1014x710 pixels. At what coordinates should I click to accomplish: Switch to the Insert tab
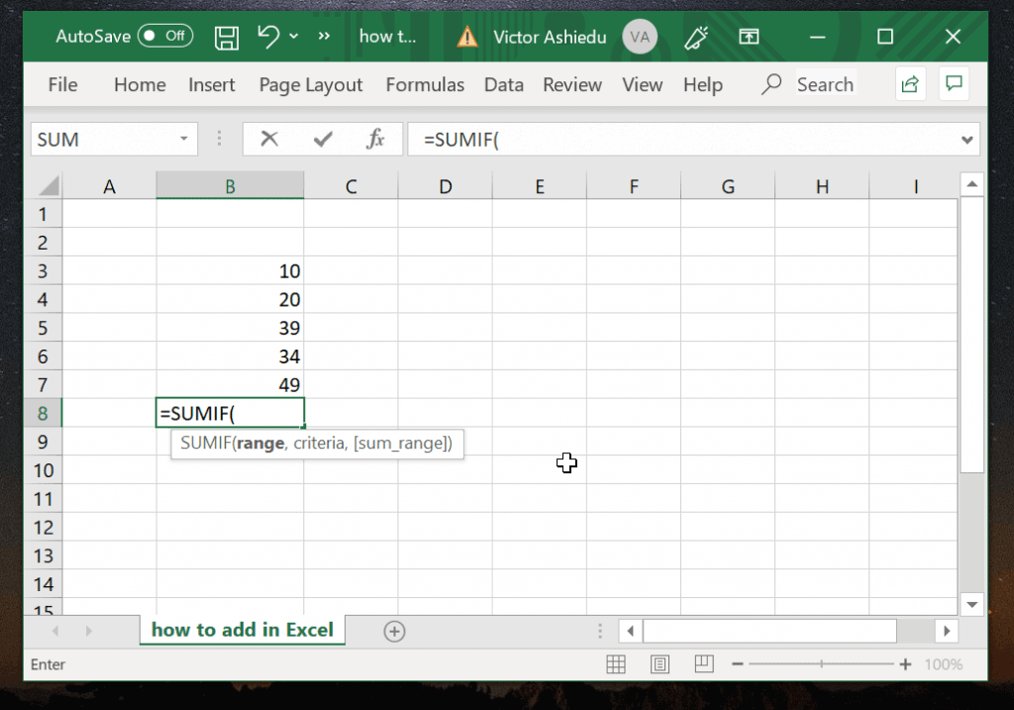pos(212,85)
